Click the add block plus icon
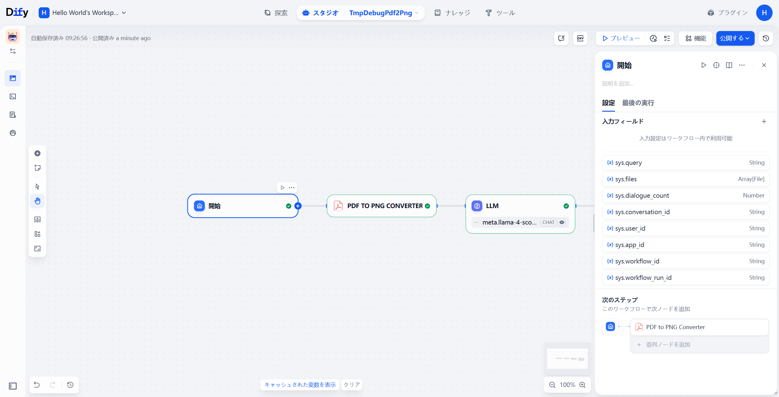Viewport: 779px width, 397px height. (x=37, y=153)
